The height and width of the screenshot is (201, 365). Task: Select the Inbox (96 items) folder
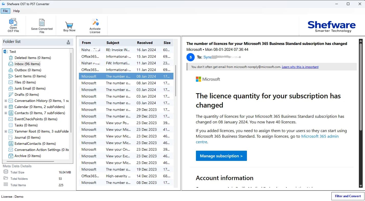pyautogui.click(x=27, y=64)
